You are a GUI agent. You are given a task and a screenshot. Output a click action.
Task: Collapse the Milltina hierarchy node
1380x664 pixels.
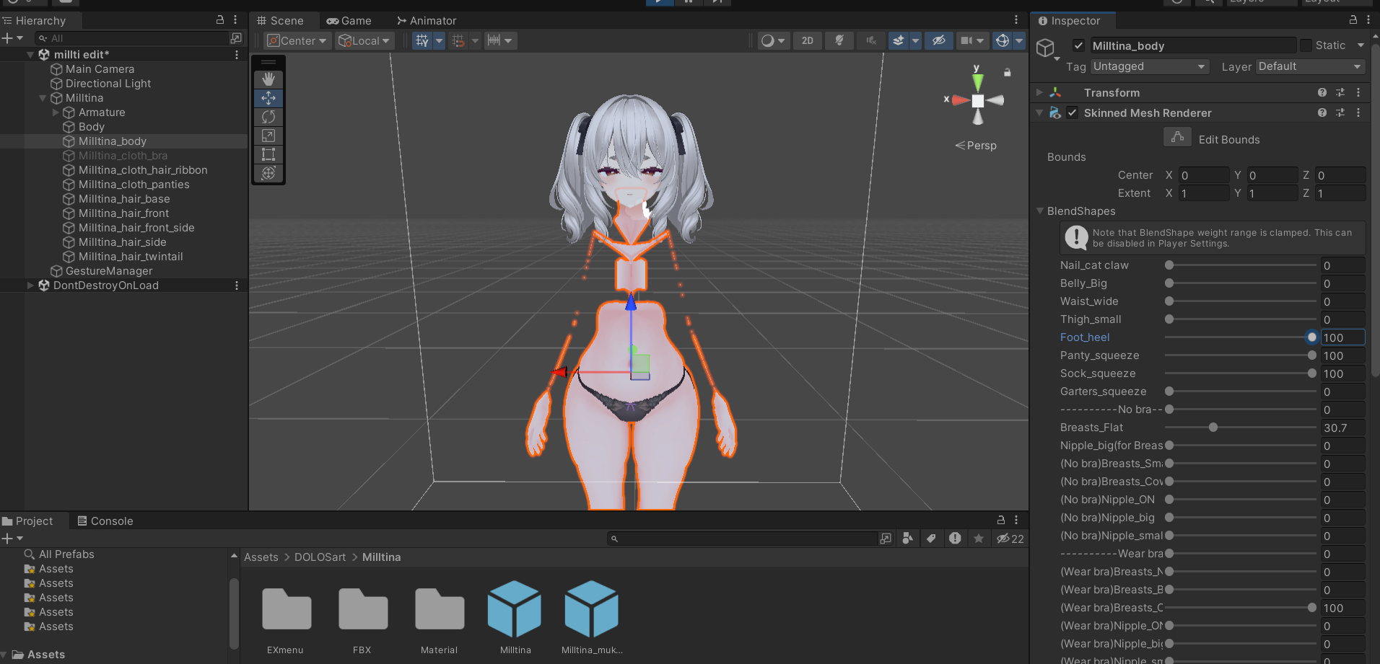pyautogui.click(x=43, y=97)
